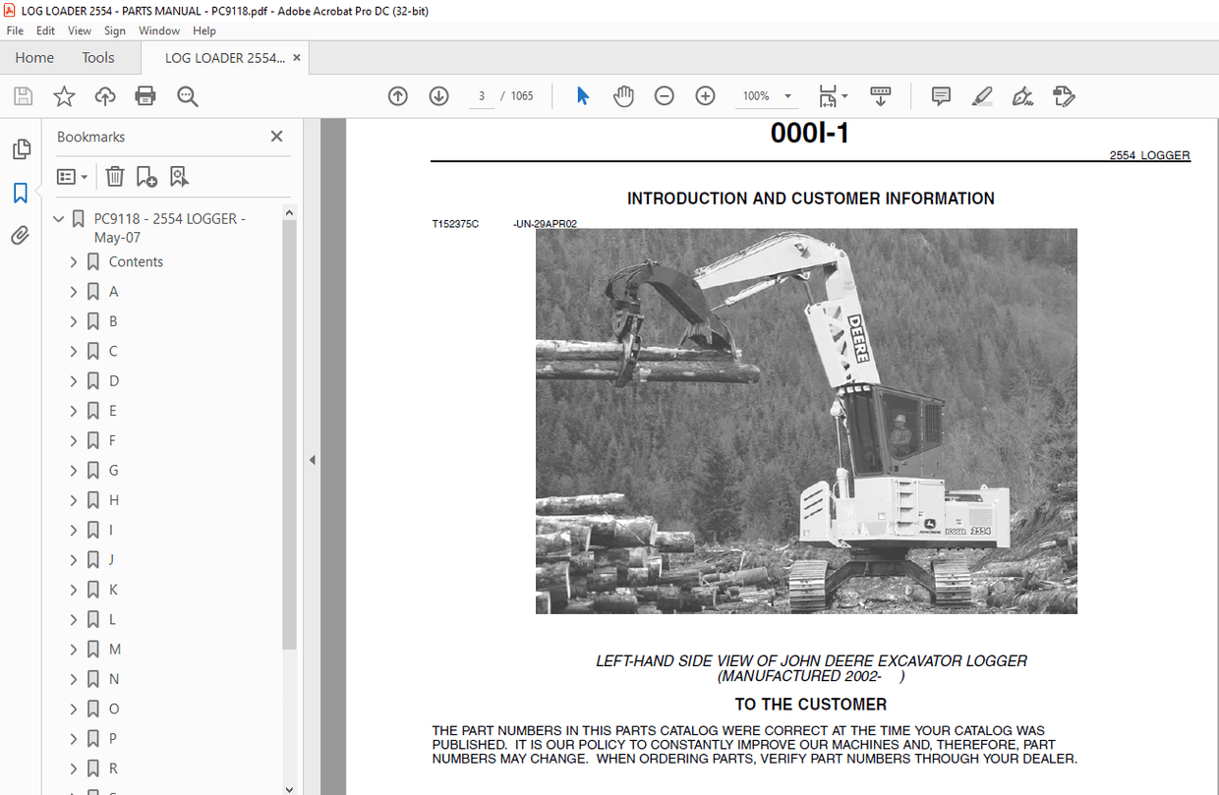1219x795 pixels.
Task: Expand the Contents bookmark
Action: tap(72, 261)
